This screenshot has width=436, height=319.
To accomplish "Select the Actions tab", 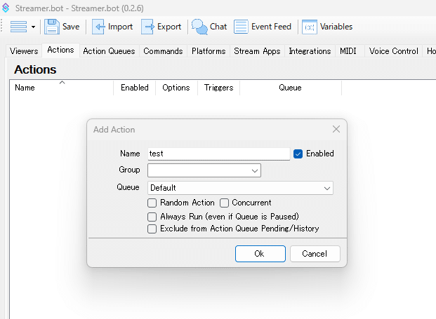I will click(60, 50).
